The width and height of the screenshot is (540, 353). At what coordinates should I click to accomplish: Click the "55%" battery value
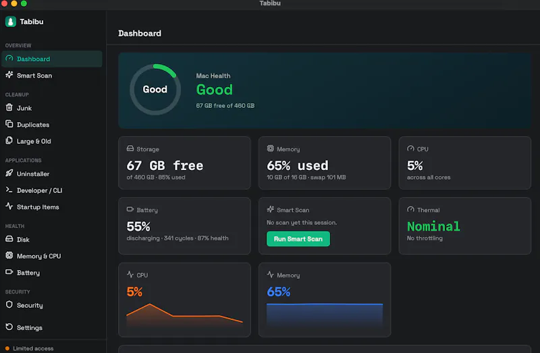[x=138, y=226]
